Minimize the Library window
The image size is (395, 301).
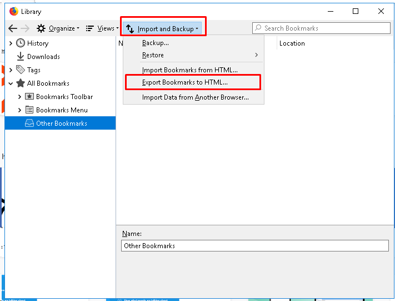(331, 11)
